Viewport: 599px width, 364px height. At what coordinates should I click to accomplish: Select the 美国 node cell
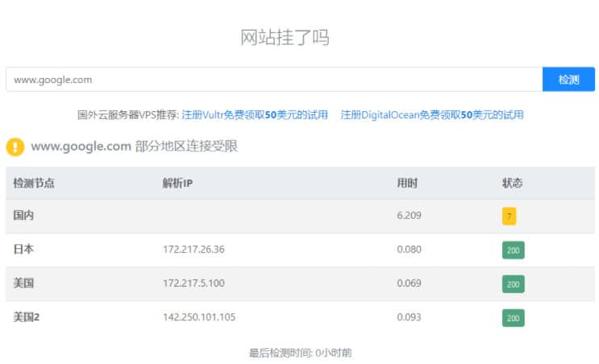tap(23, 283)
